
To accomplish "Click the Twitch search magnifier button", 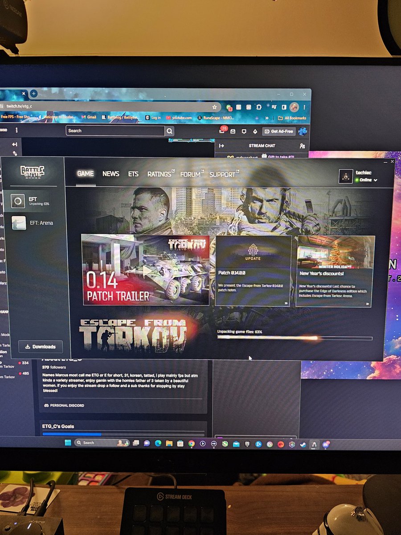I will [x=170, y=131].
